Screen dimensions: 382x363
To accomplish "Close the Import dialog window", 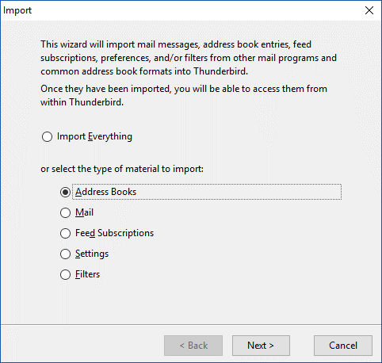I will tap(369, 10).
